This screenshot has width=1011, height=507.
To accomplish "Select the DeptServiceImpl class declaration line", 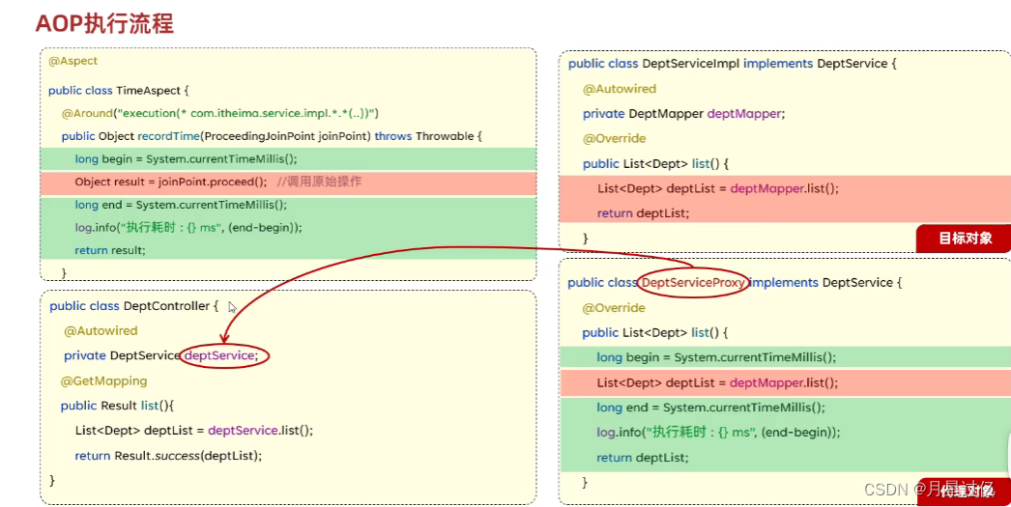I will (733, 64).
